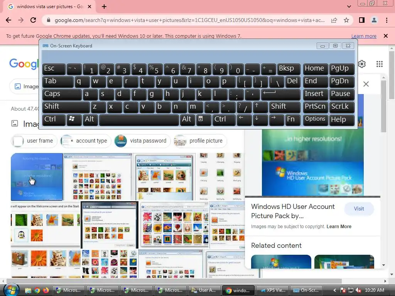Toggle the left Alt key
395x296 pixels.
(x=90, y=119)
